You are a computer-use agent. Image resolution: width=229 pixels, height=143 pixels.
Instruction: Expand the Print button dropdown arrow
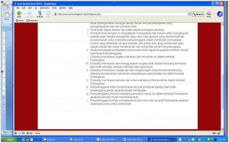[x=214, y=14]
